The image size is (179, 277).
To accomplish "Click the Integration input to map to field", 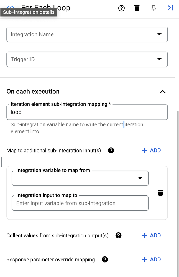I will pos(80,203).
